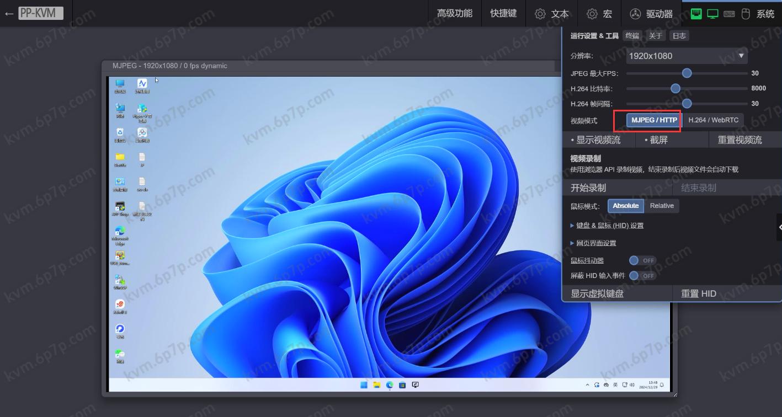
Task: Click the Windows Start button in taskbar
Action: click(x=364, y=384)
